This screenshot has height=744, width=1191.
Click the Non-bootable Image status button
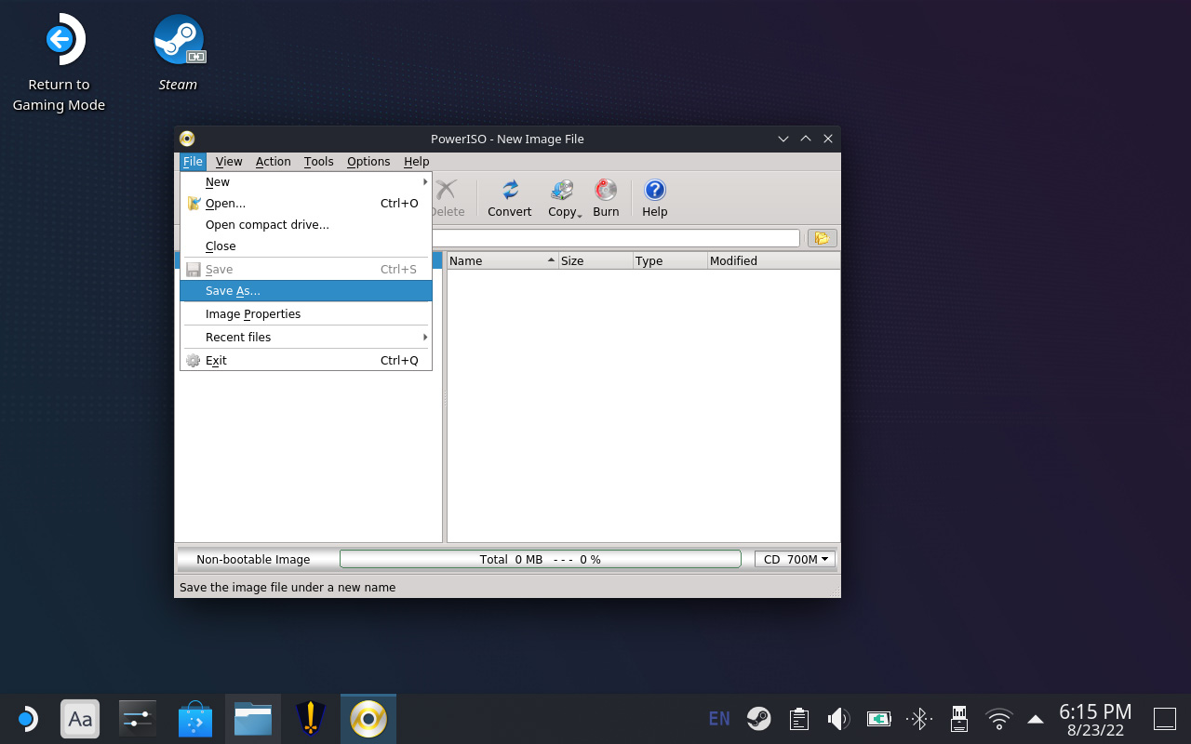pos(253,559)
